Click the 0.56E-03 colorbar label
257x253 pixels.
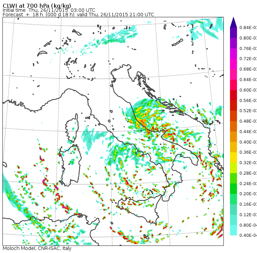(248, 100)
